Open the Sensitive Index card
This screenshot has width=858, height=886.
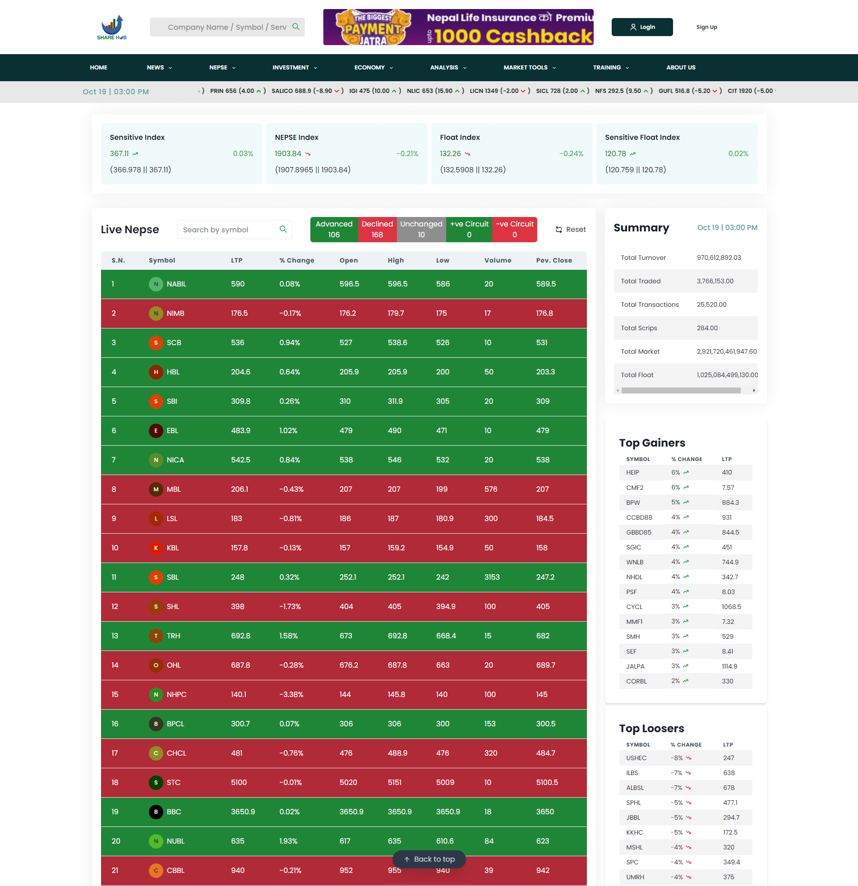(182, 154)
